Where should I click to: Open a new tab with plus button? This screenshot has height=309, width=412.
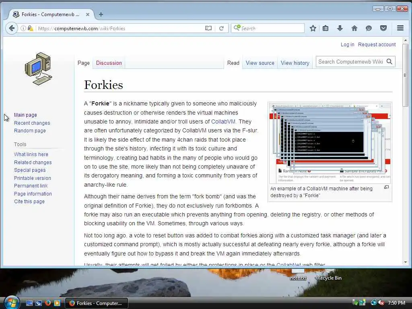(x=101, y=14)
